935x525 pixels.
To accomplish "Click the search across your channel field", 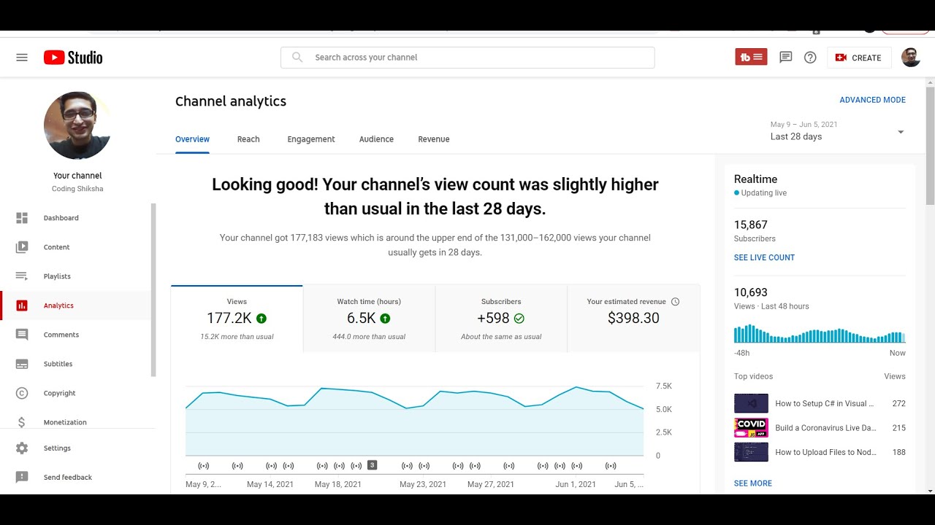I will tap(467, 58).
